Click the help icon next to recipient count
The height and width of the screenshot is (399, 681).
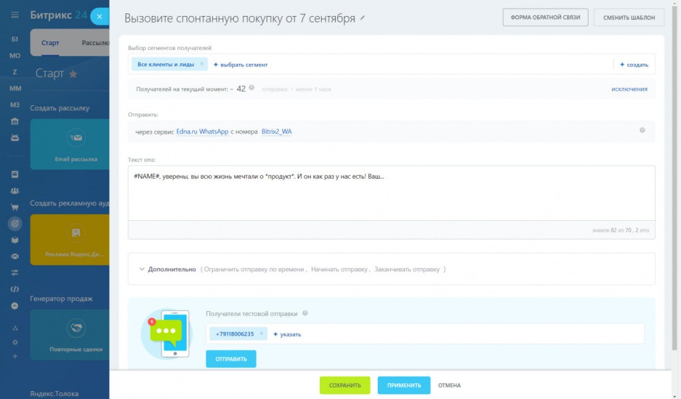click(x=251, y=88)
